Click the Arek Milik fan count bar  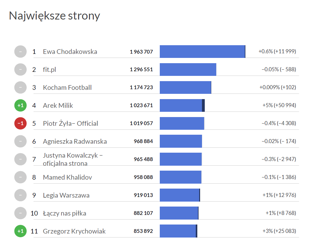[182, 106]
